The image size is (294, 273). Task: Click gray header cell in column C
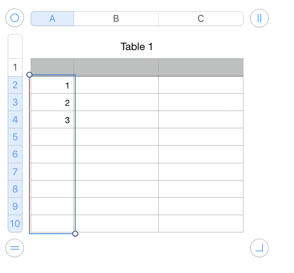(x=201, y=67)
